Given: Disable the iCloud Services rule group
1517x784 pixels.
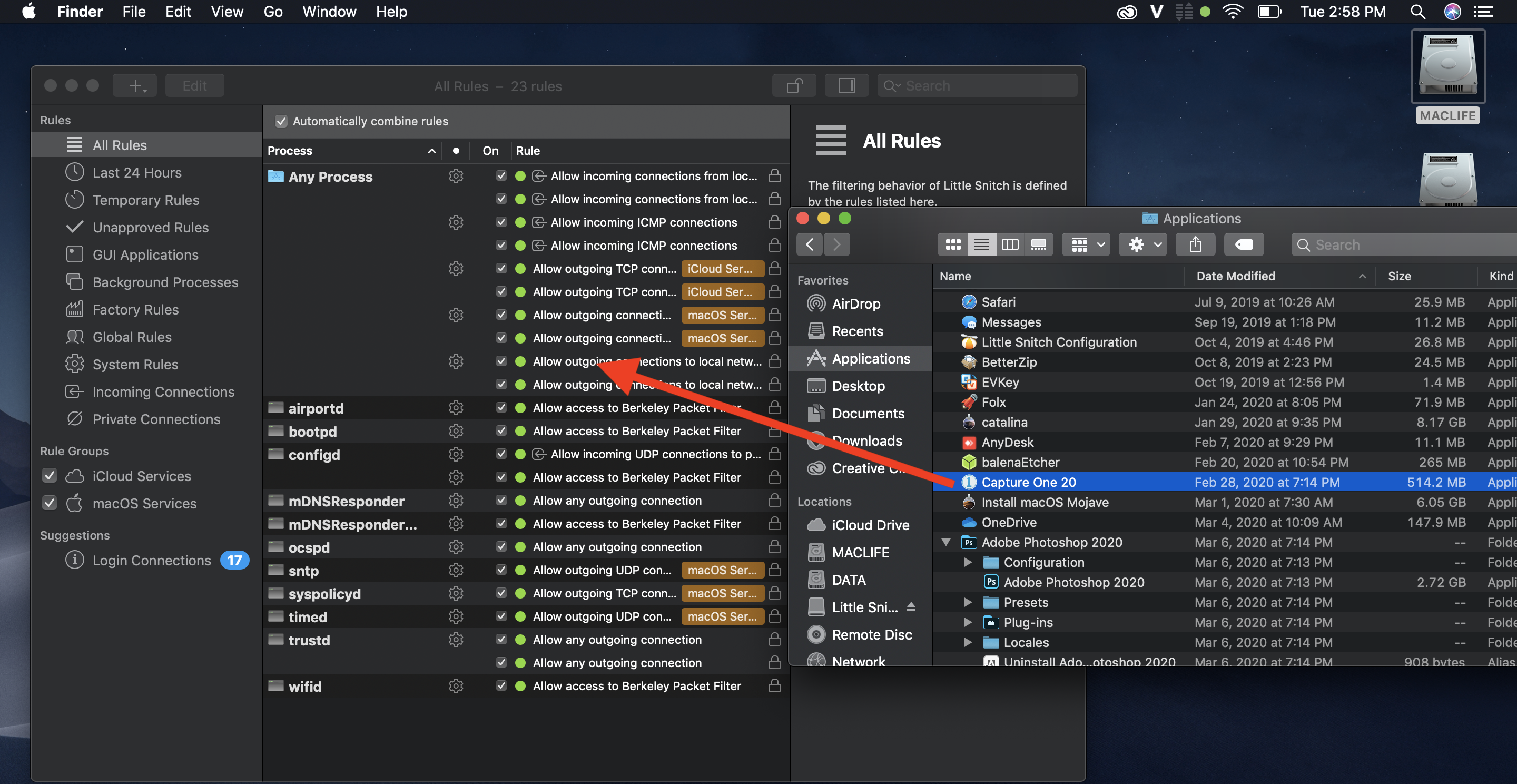Looking at the screenshot, I should 50,476.
